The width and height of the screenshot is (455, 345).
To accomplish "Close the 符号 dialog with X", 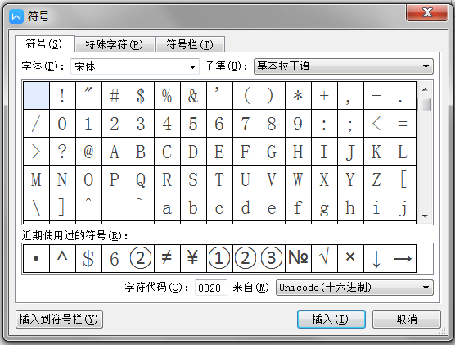I will (x=427, y=13).
